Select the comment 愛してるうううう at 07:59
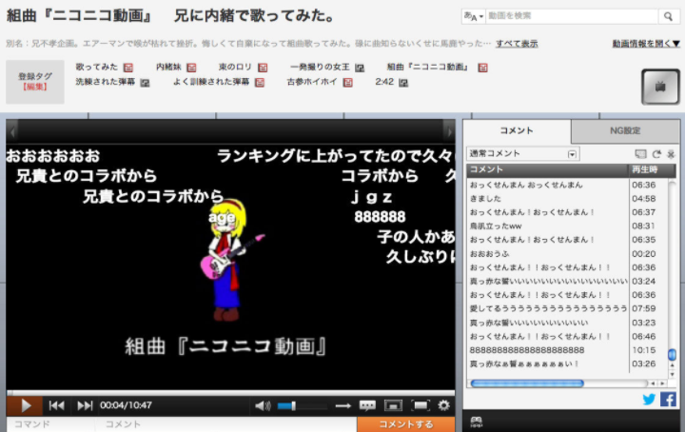Image resolution: width=685 pixels, height=432 pixels. pos(548,309)
